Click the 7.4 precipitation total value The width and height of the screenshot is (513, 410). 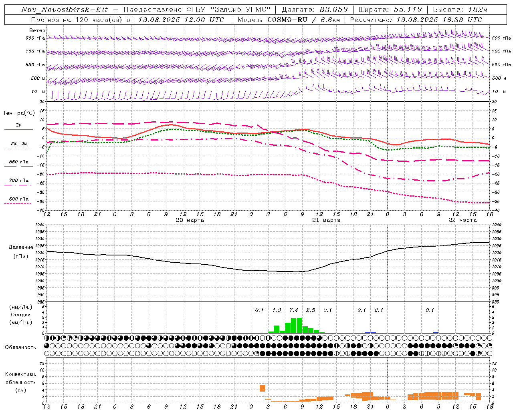(294, 310)
